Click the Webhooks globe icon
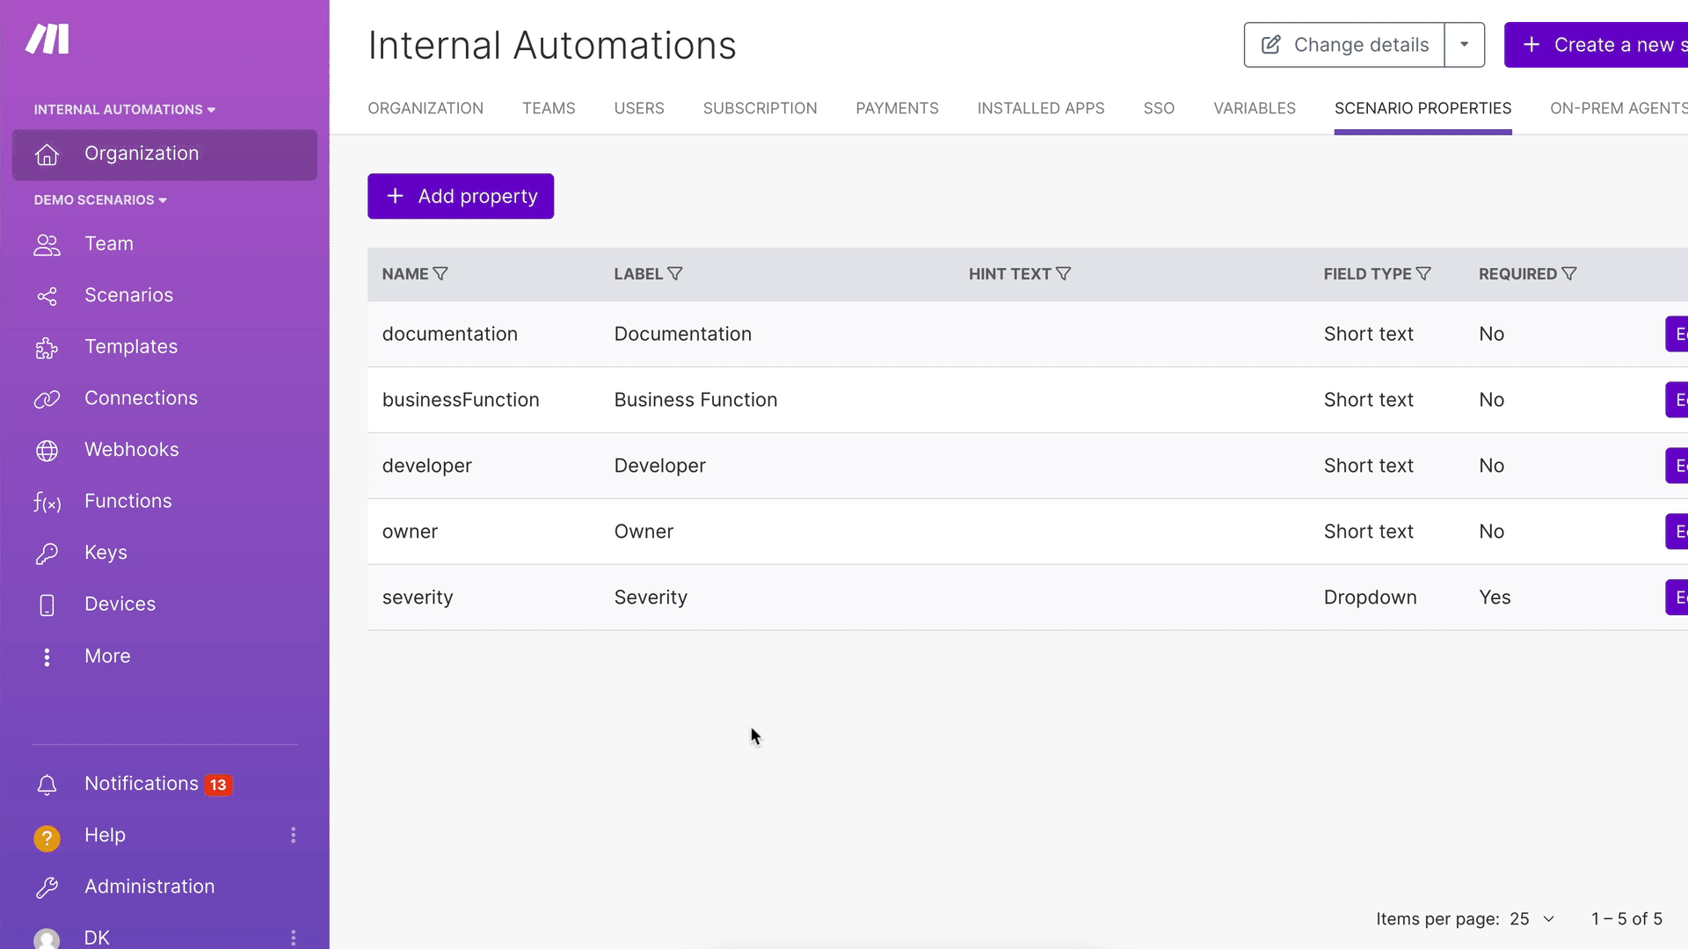The width and height of the screenshot is (1688, 949). (x=47, y=451)
